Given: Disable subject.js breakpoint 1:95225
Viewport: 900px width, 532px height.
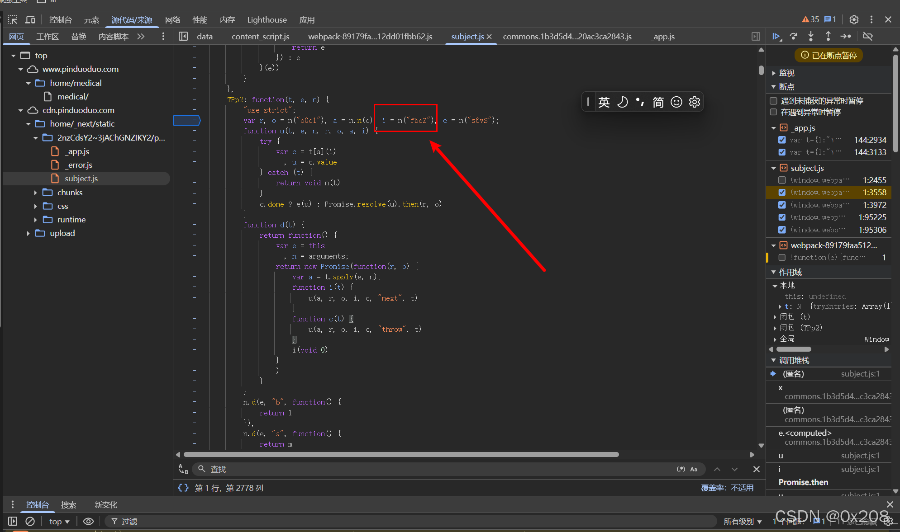Looking at the screenshot, I should pyautogui.click(x=782, y=217).
